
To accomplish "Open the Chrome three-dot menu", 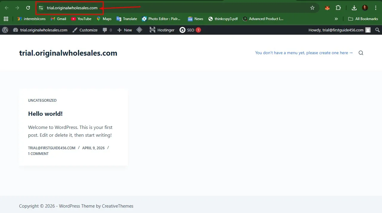I will (376, 8).
